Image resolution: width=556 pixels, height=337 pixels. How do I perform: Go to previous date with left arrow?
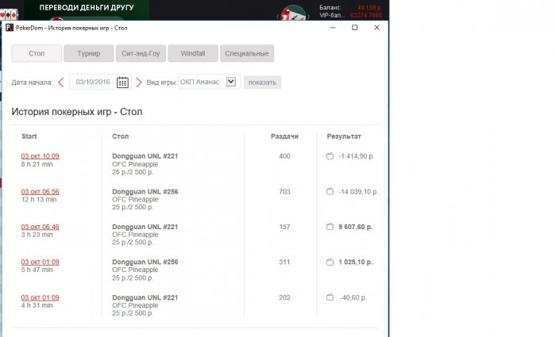click(61, 82)
